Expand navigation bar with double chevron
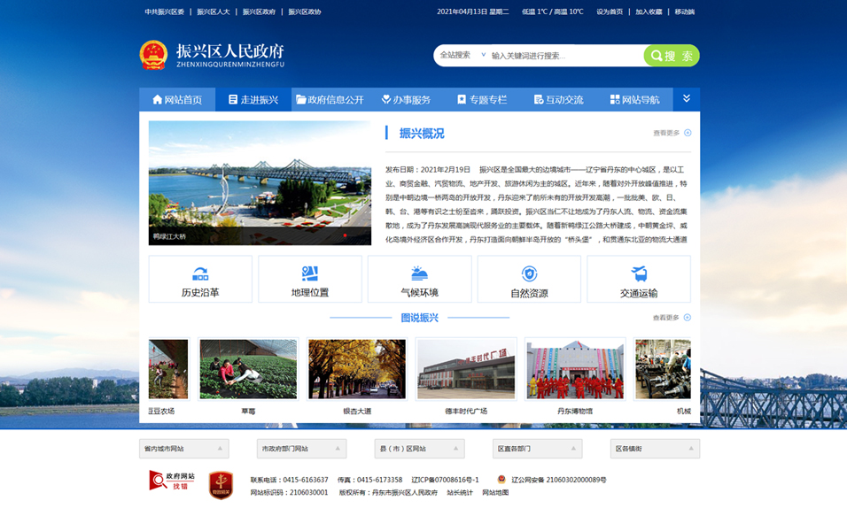 click(686, 99)
